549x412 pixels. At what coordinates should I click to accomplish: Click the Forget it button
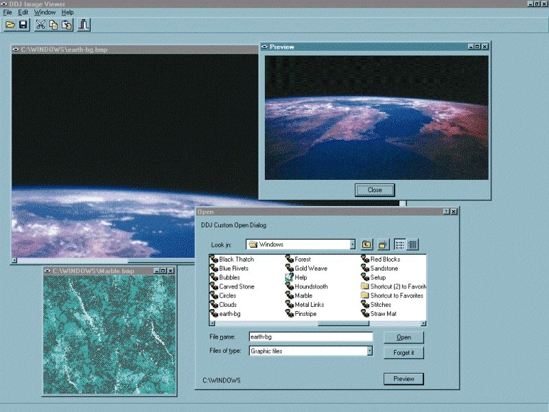(x=404, y=353)
